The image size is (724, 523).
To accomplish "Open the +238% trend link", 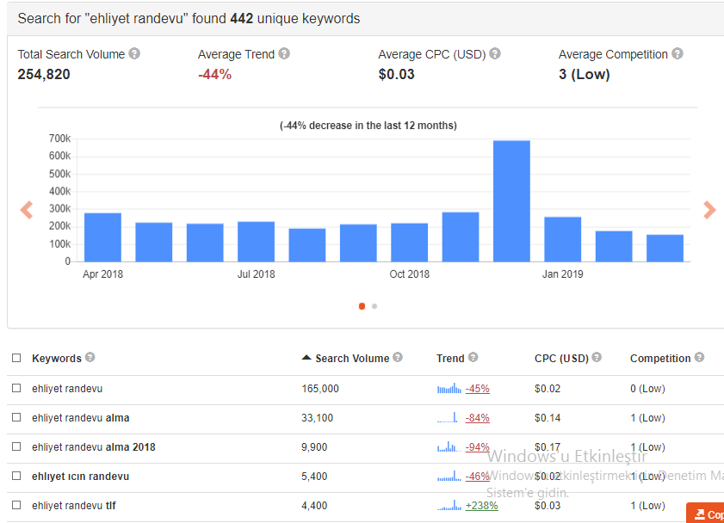I will coord(481,506).
